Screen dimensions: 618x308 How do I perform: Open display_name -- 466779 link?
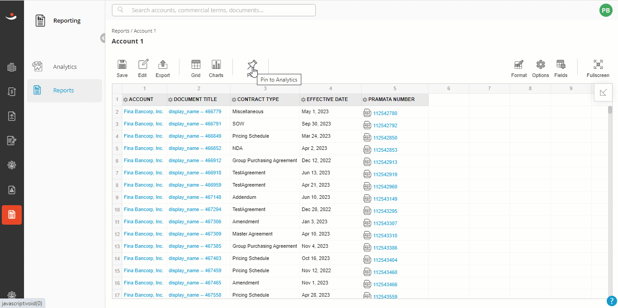click(195, 111)
